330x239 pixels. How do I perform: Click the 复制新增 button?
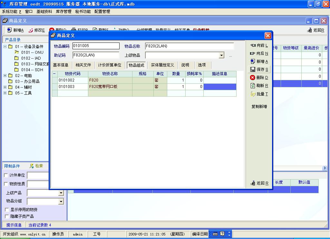point(259,107)
